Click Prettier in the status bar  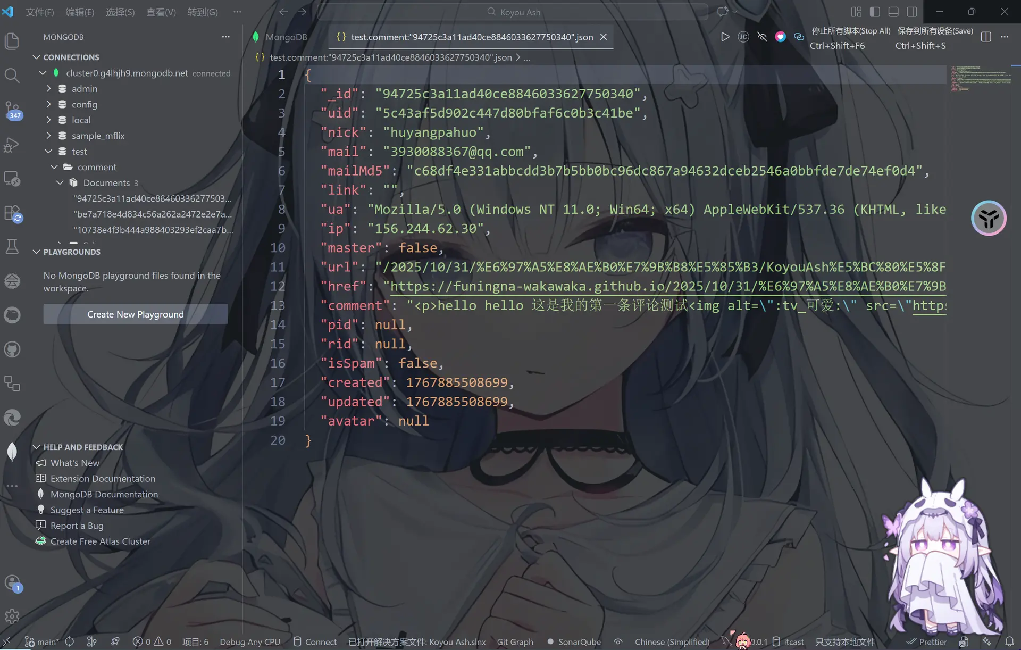(x=927, y=641)
